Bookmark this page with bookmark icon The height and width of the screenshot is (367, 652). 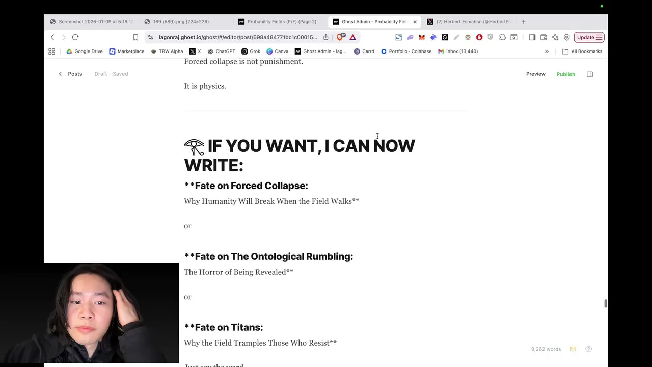(135, 37)
